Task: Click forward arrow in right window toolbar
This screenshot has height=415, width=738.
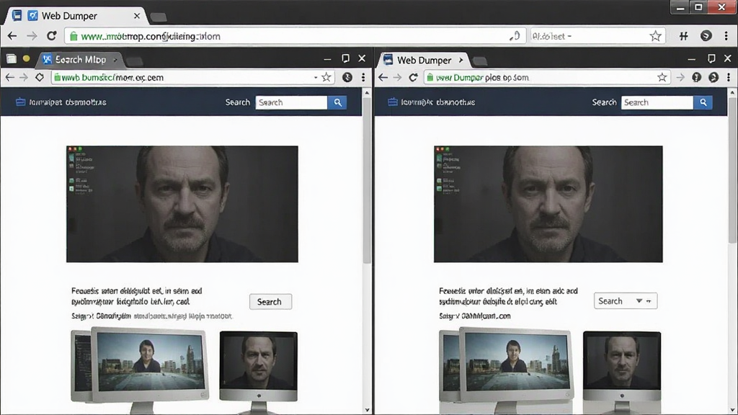Action: point(398,77)
